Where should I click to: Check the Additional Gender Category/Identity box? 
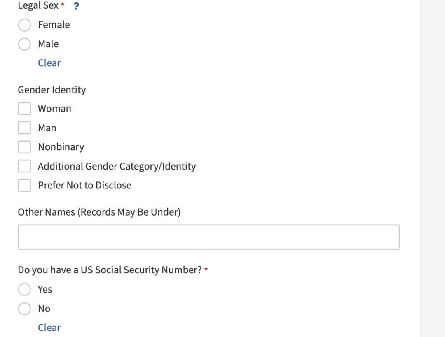coord(24,166)
